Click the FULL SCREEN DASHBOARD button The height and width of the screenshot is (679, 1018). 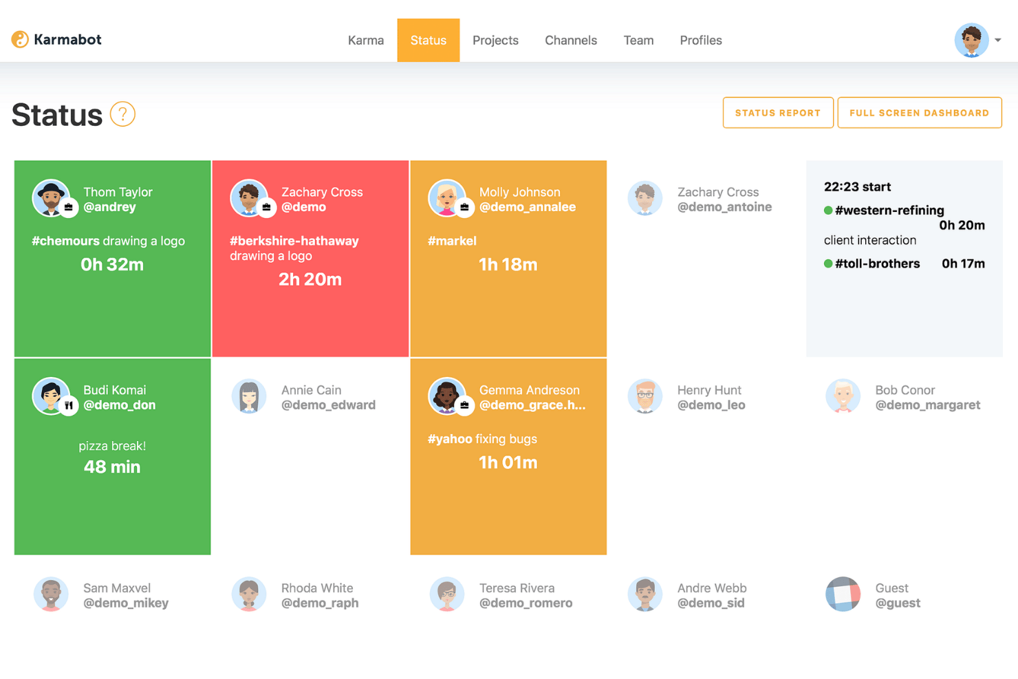pos(920,113)
